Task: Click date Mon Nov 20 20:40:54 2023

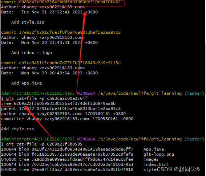Action: 52,73
